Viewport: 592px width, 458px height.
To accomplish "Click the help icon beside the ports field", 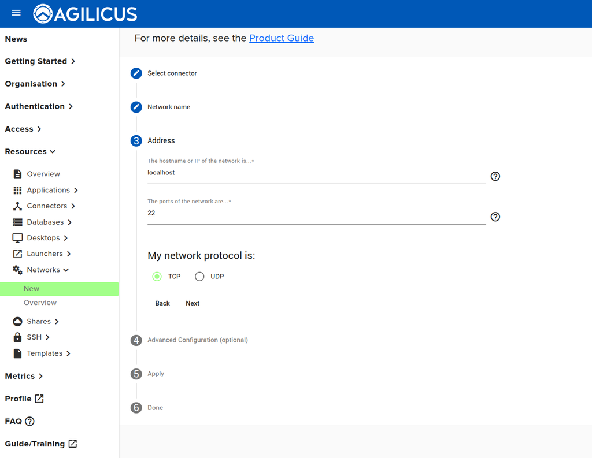I will click(x=495, y=217).
